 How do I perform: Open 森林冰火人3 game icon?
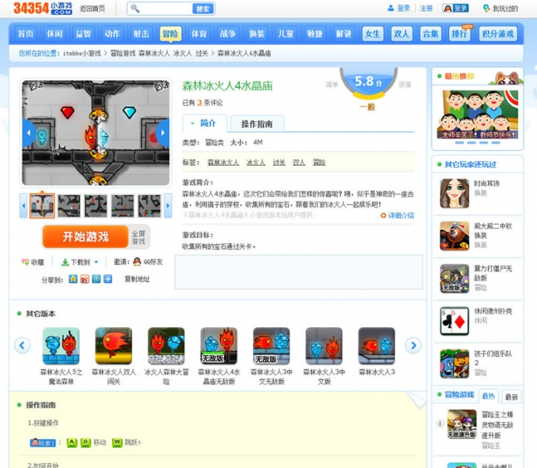(377, 346)
